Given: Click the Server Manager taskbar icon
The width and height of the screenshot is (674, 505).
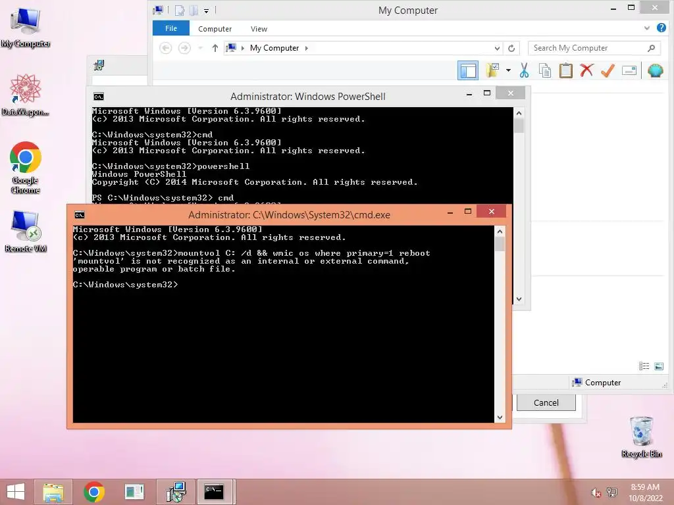Looking at the screenshot, I should point(134,492).
